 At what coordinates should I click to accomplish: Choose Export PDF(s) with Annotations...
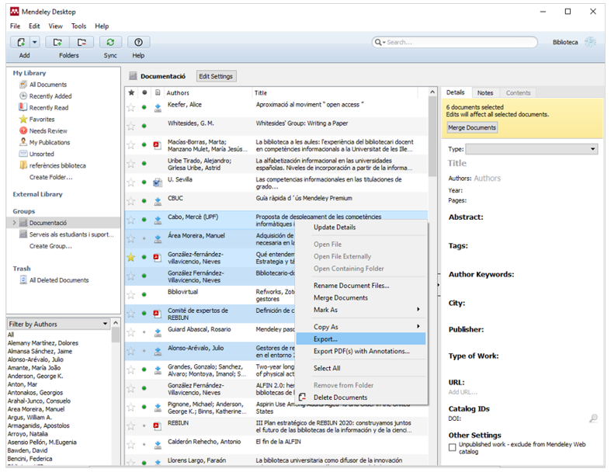tap(362, 351)
